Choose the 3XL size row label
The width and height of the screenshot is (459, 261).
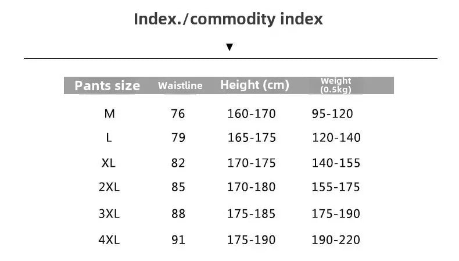coord(109,213)
